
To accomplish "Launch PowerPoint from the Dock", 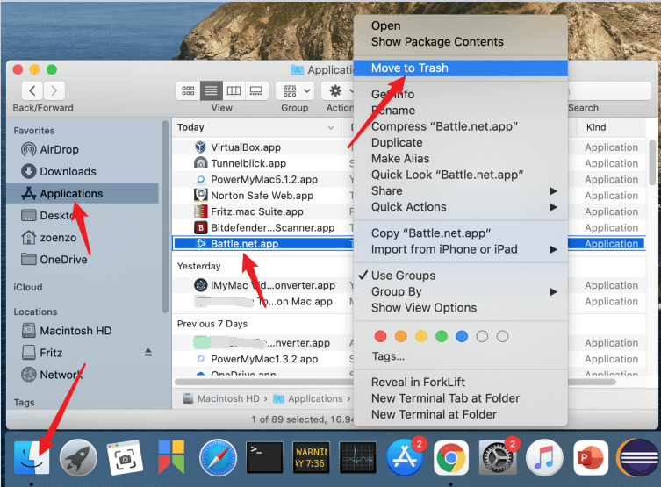I will 591,457.
